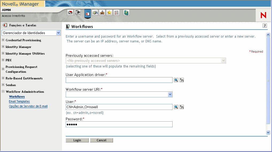Open the question mark help for Workflows
272x152 pixels.
point(265,26)
